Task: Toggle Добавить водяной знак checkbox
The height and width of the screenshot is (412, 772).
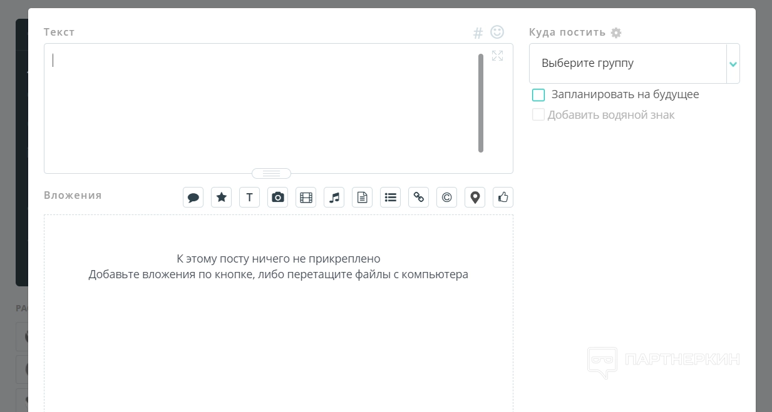Action: tap(538, 115)
